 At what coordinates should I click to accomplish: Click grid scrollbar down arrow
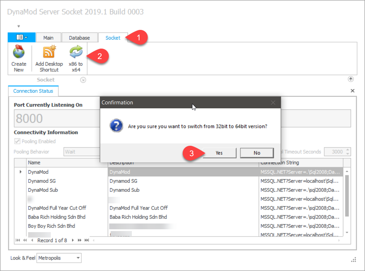(347, 232)
